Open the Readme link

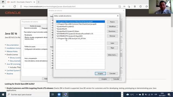(10, 74)
